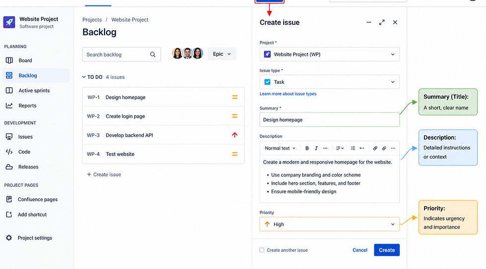Click the Add shortcut icon

(x=9, y=215)
